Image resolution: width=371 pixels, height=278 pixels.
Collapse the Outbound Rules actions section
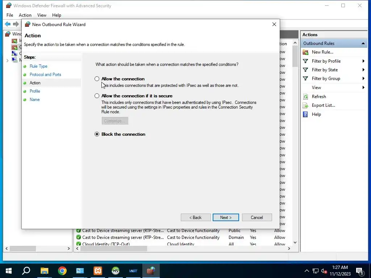[x=363, y=43]
